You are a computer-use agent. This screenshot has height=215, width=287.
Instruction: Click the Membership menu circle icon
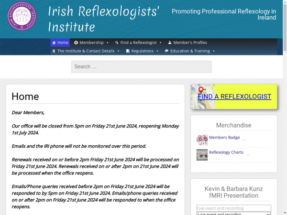(76, 43)
